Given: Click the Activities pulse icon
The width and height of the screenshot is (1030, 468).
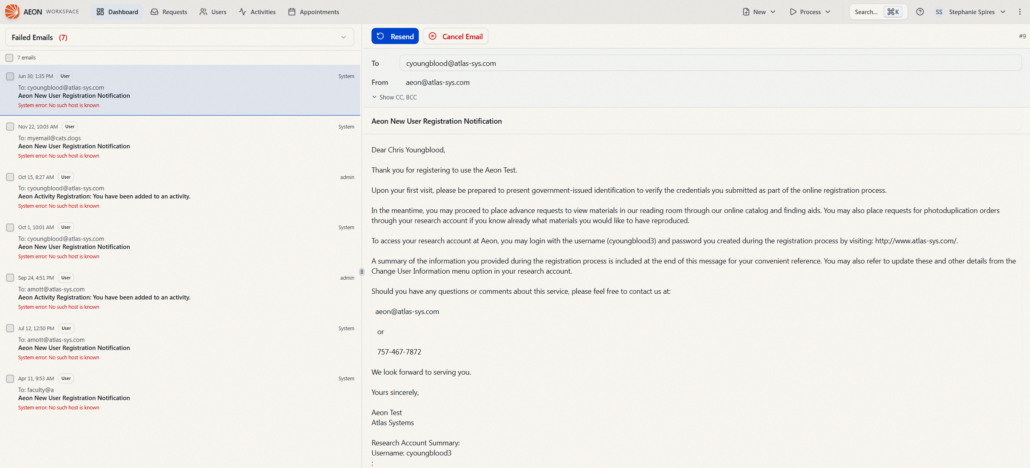Looking at the screenshot, I should tap(243, 12).
